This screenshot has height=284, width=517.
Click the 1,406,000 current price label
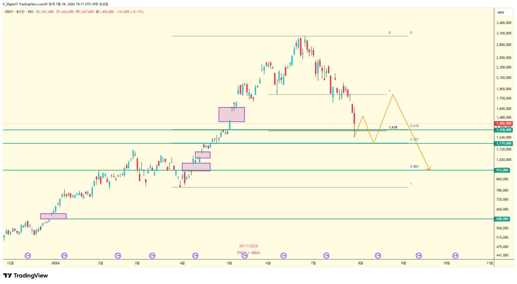(503, 123)
